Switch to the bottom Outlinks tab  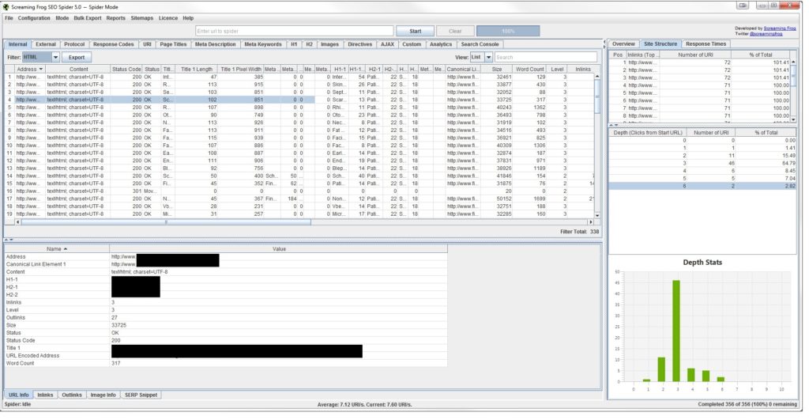coord(72,395)
